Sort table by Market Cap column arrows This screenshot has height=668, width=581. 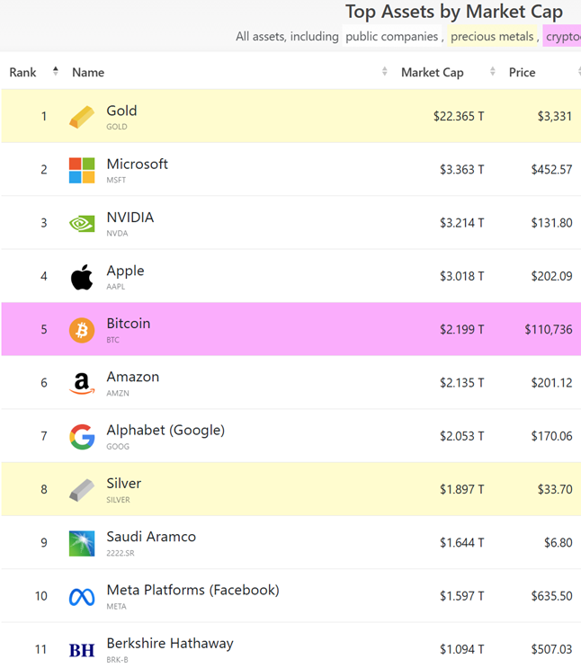492,71
